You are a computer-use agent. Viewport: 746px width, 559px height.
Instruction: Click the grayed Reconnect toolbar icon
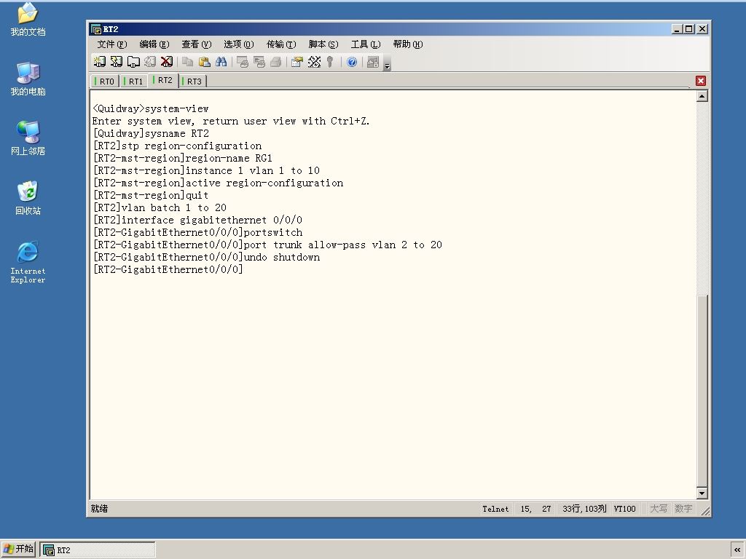tap(150, 62)
